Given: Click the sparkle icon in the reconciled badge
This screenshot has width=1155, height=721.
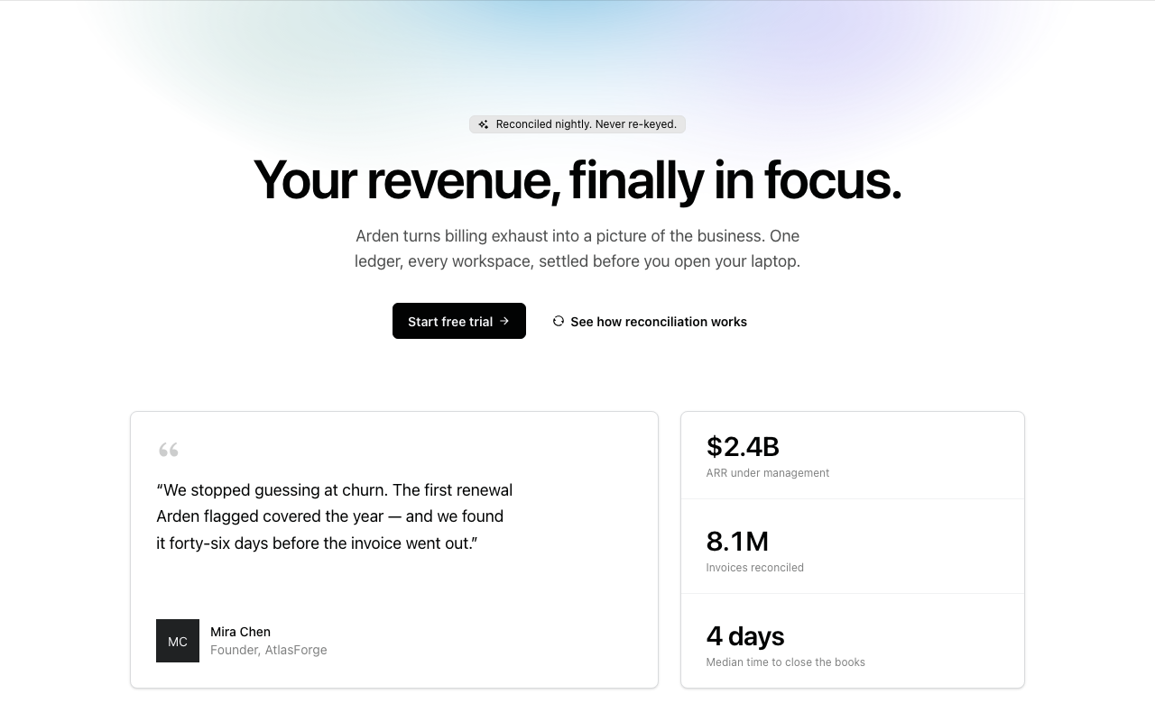Looking at the screenshot, I should (484, 124).
